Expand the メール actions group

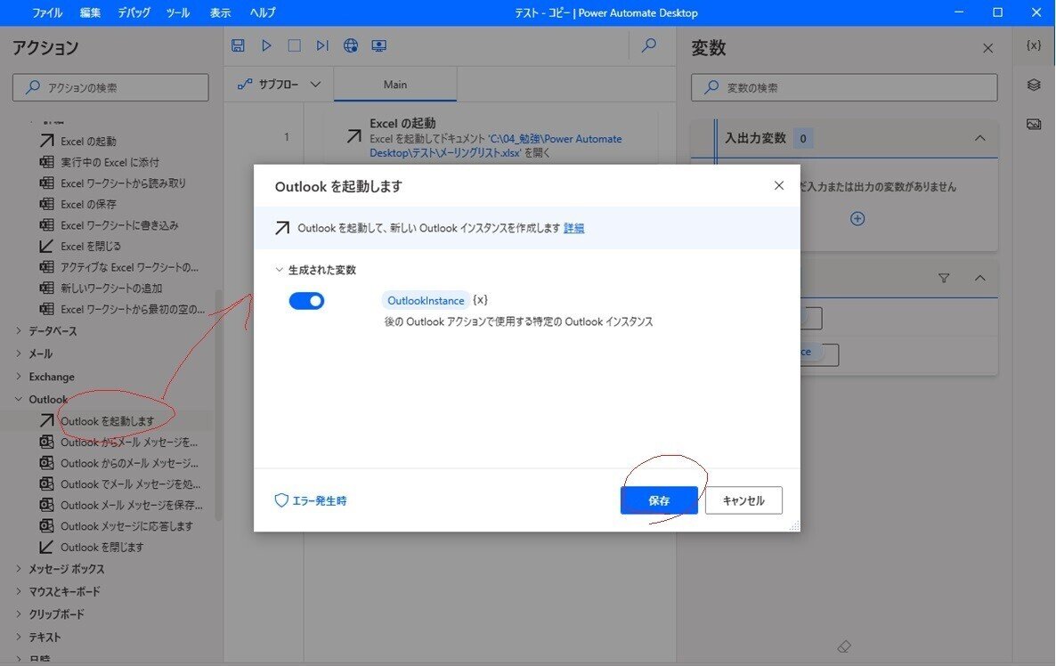tap(17, 353)
